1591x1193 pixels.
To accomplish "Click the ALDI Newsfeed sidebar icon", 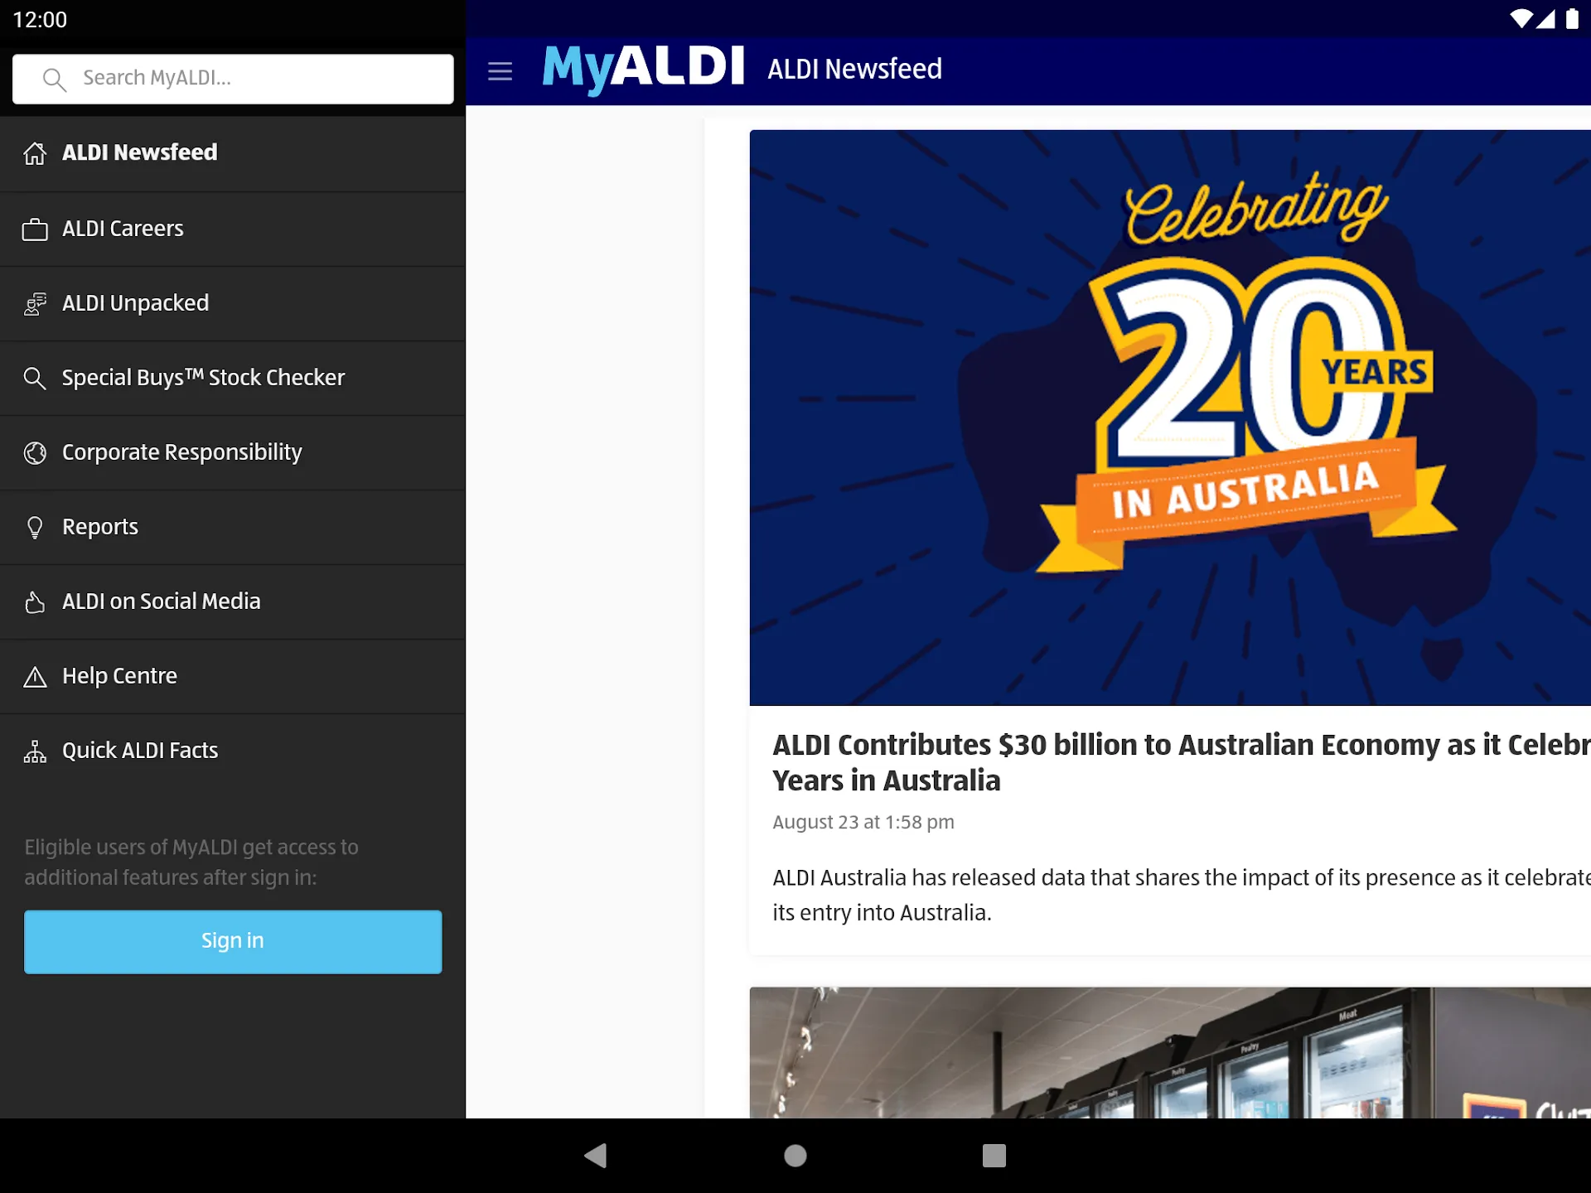I will (x=34, y=153).
